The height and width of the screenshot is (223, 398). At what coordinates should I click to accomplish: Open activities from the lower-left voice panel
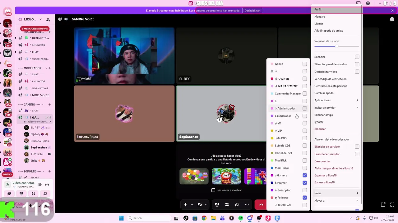(33, 194)
